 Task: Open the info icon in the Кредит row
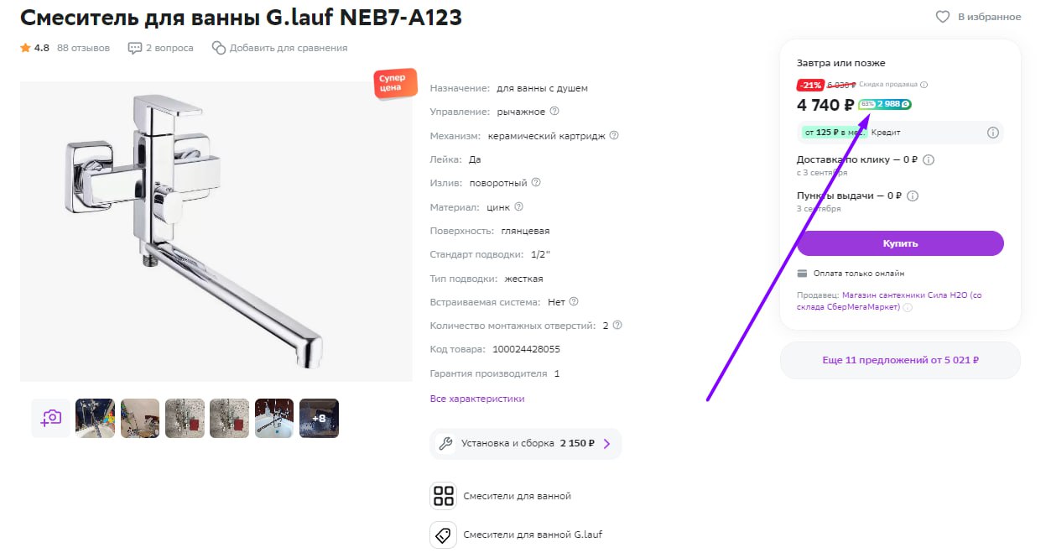click(x=992, y=132)
